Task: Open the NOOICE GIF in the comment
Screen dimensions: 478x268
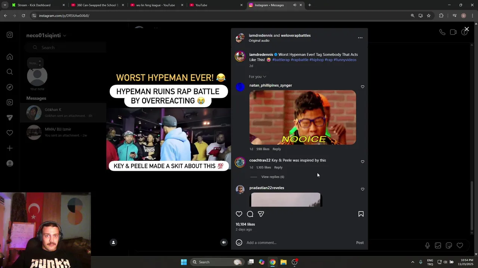Action: (x=302, y=117)
